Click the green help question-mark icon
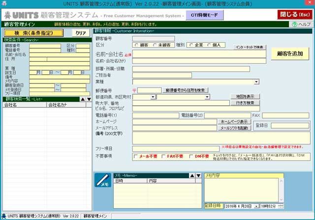 [294, 25]
